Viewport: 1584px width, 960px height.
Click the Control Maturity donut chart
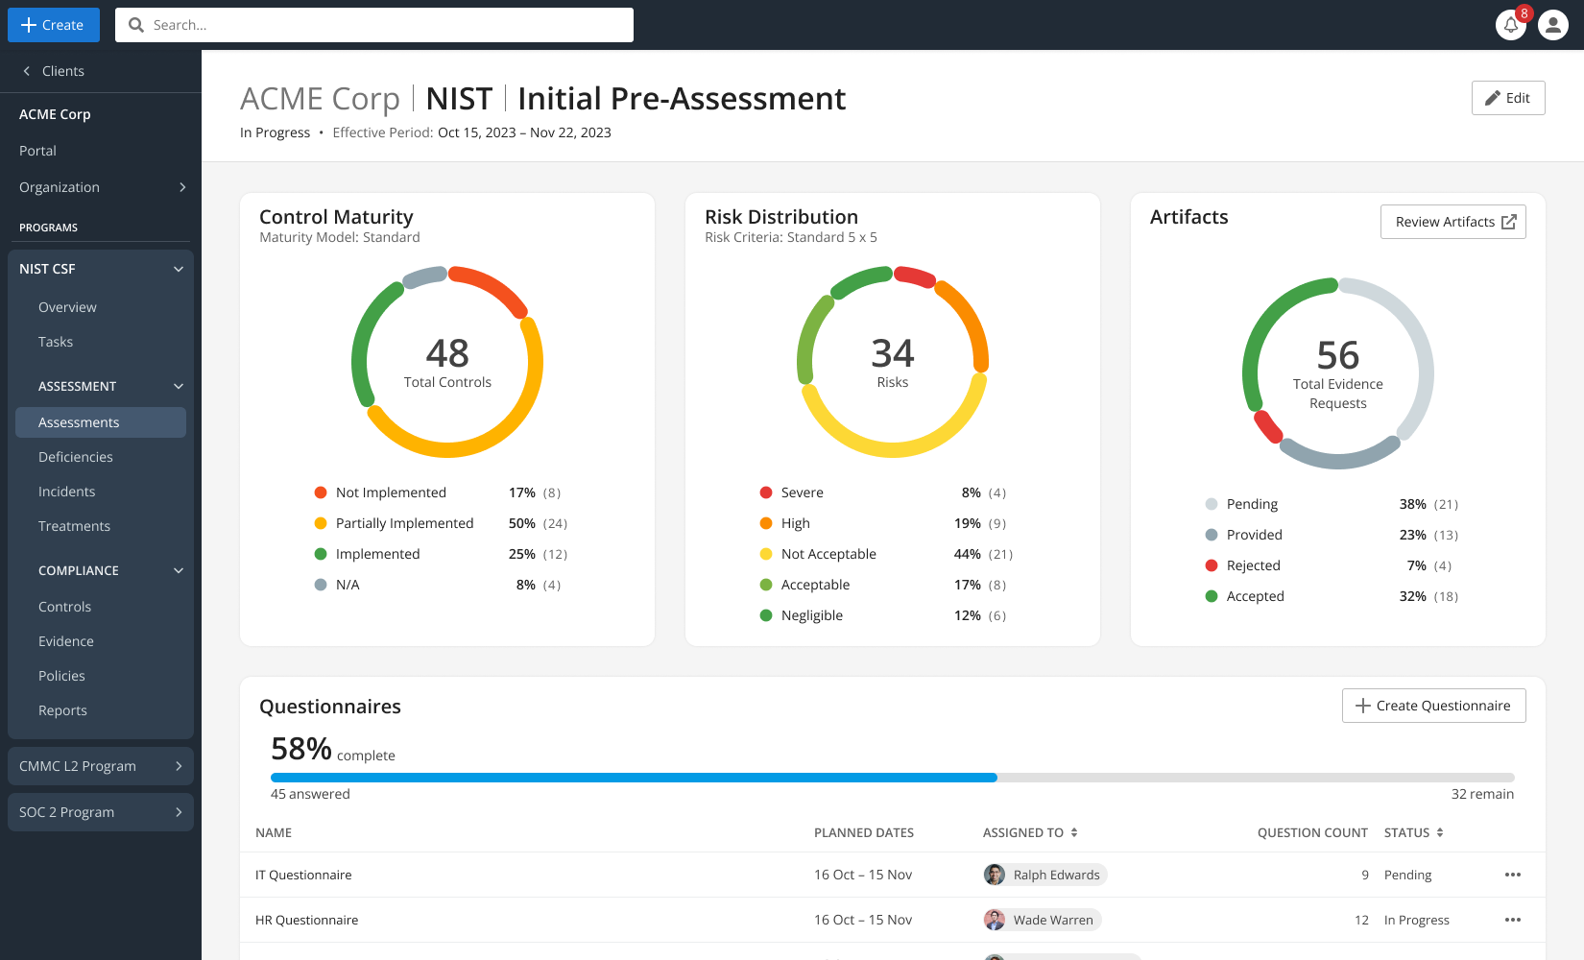(x=447, y=362)
